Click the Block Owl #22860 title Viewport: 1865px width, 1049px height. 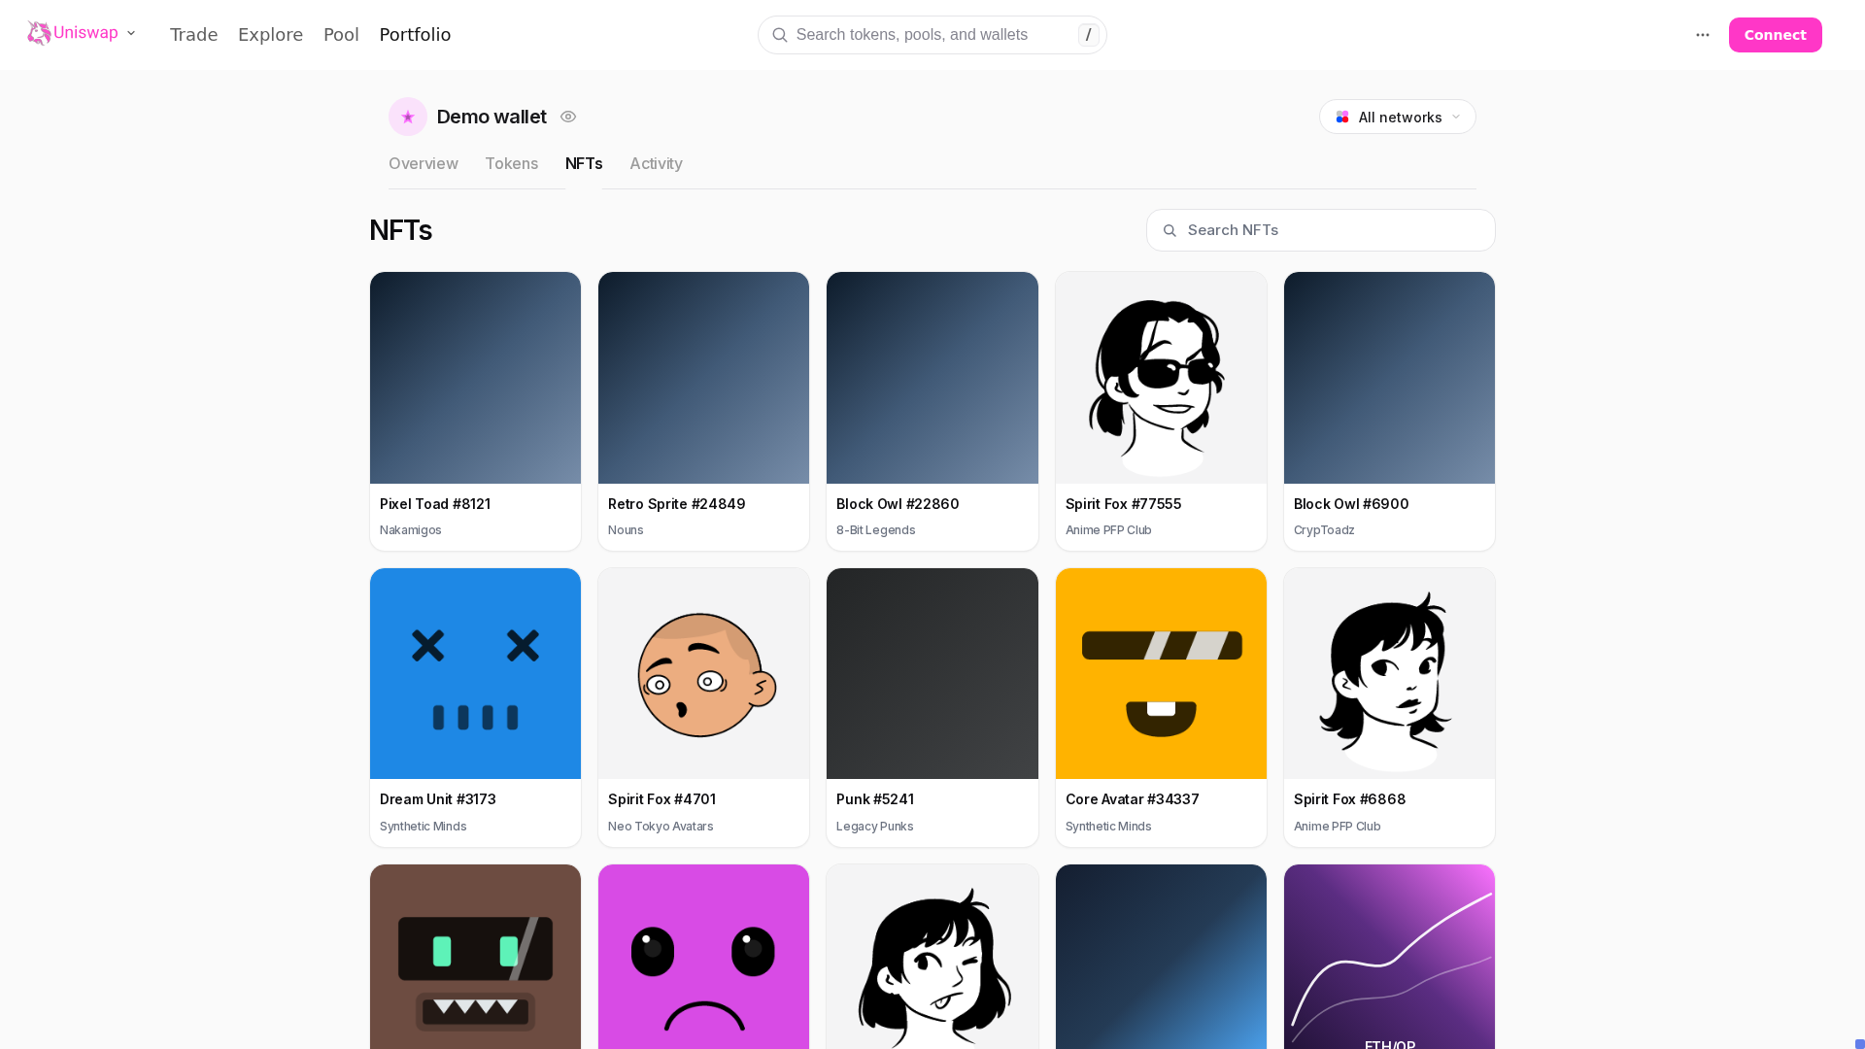(898, 504)
